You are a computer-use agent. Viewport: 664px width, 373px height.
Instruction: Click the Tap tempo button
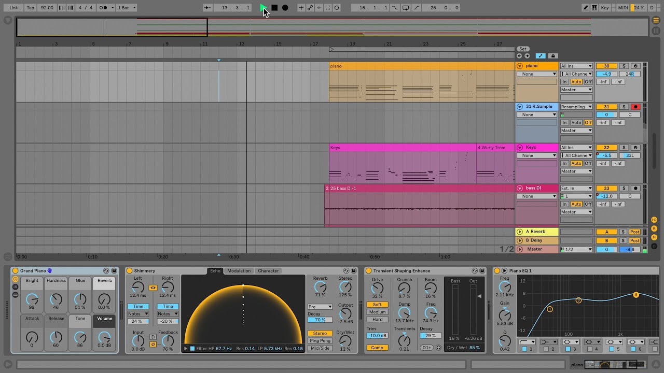pos(31,8)
